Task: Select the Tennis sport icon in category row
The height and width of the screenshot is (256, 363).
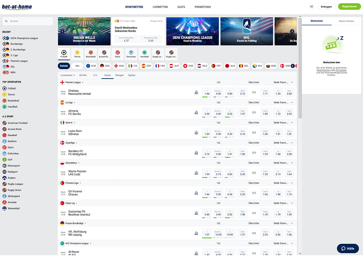Action: click(77, 54)
